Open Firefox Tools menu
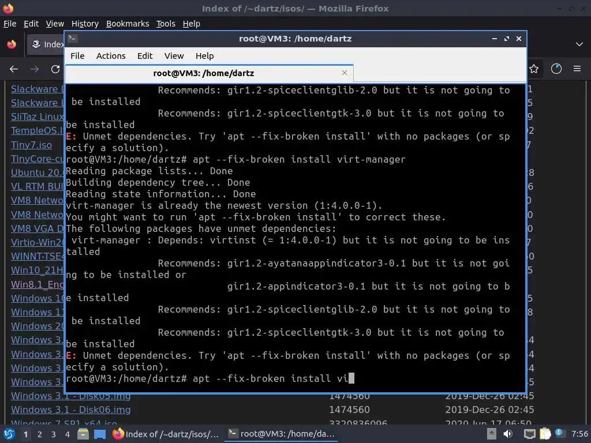591x443 pixels. [x=166, y=24]
